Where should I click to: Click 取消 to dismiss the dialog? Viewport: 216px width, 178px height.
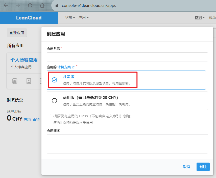(x=186, y=167)
